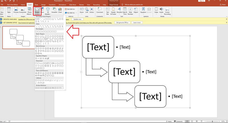Insert Date & Time
Viewport: 228px width, 123px height.
125,11
